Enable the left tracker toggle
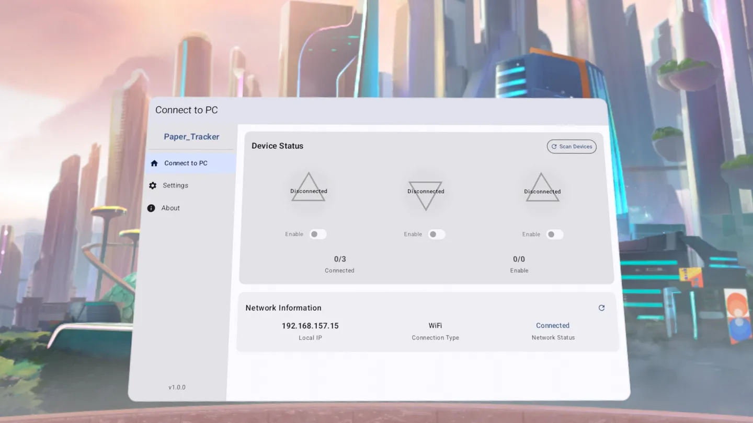Screen dimensions: 753x423 [318, 234]
